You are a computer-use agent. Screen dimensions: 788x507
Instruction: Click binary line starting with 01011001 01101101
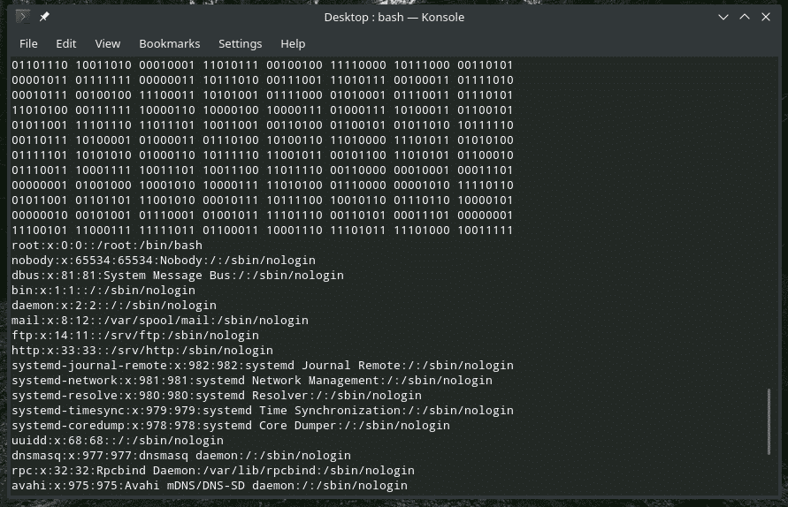[263, 201]
